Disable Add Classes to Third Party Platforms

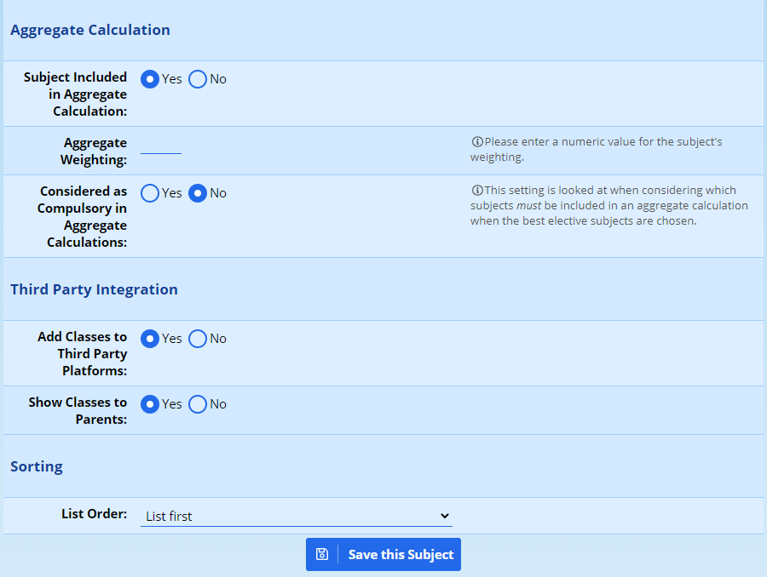tap(198, 339)
